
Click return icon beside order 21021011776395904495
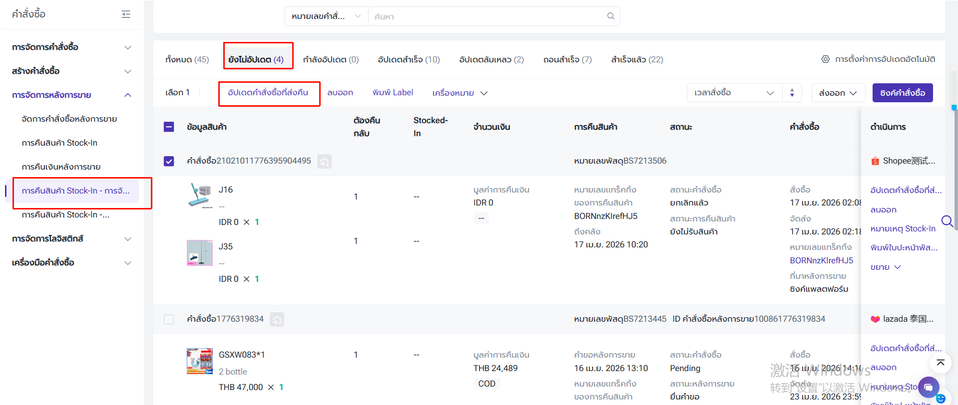(324, 161)
